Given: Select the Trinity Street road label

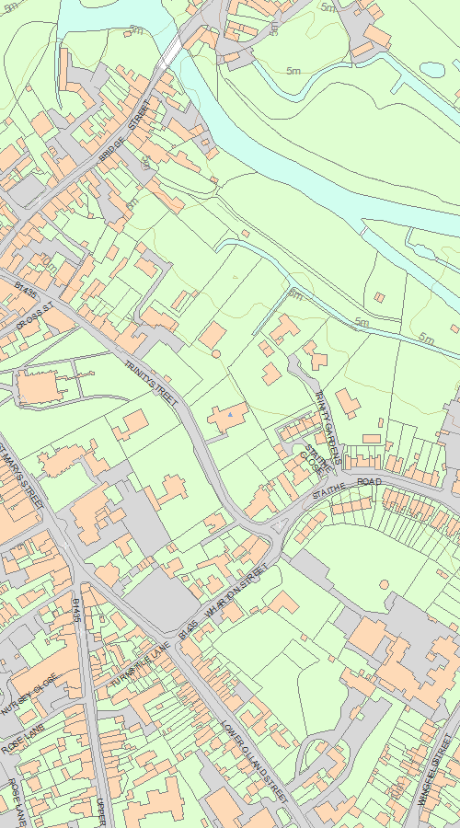Looking at the screenshot, I should (x=151, y=383).
